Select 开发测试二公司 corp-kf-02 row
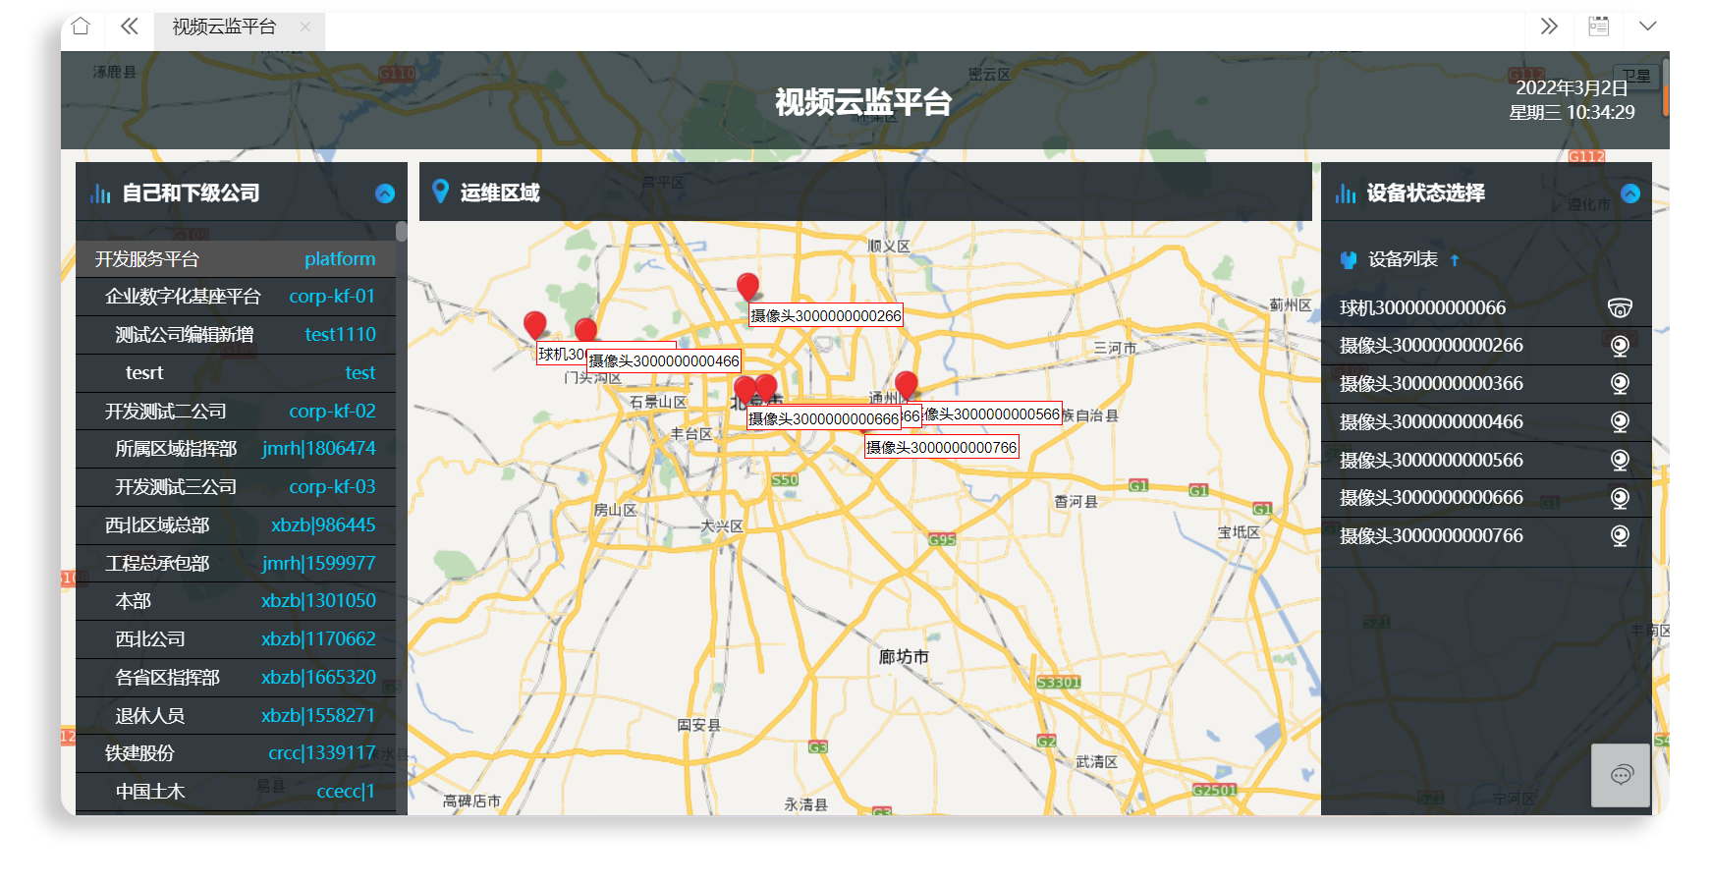This screenshot has width=1711, height=884. tap(236, 412)
